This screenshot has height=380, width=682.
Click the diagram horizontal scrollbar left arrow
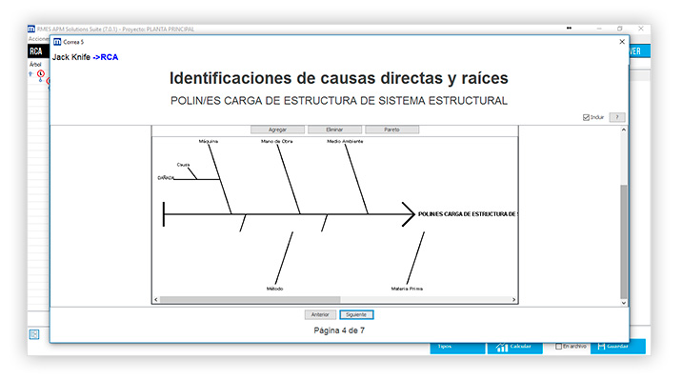tap(156, 300)
